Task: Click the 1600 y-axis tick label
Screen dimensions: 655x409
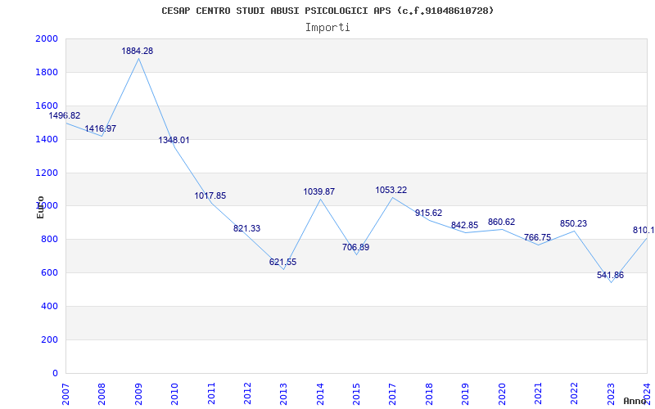Action: (47, 106)
